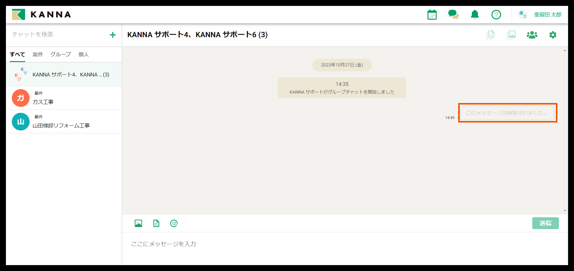This screenshot has width=574, height=271.
Task: Insert a mention with @ icon
Action: [174, 223]
